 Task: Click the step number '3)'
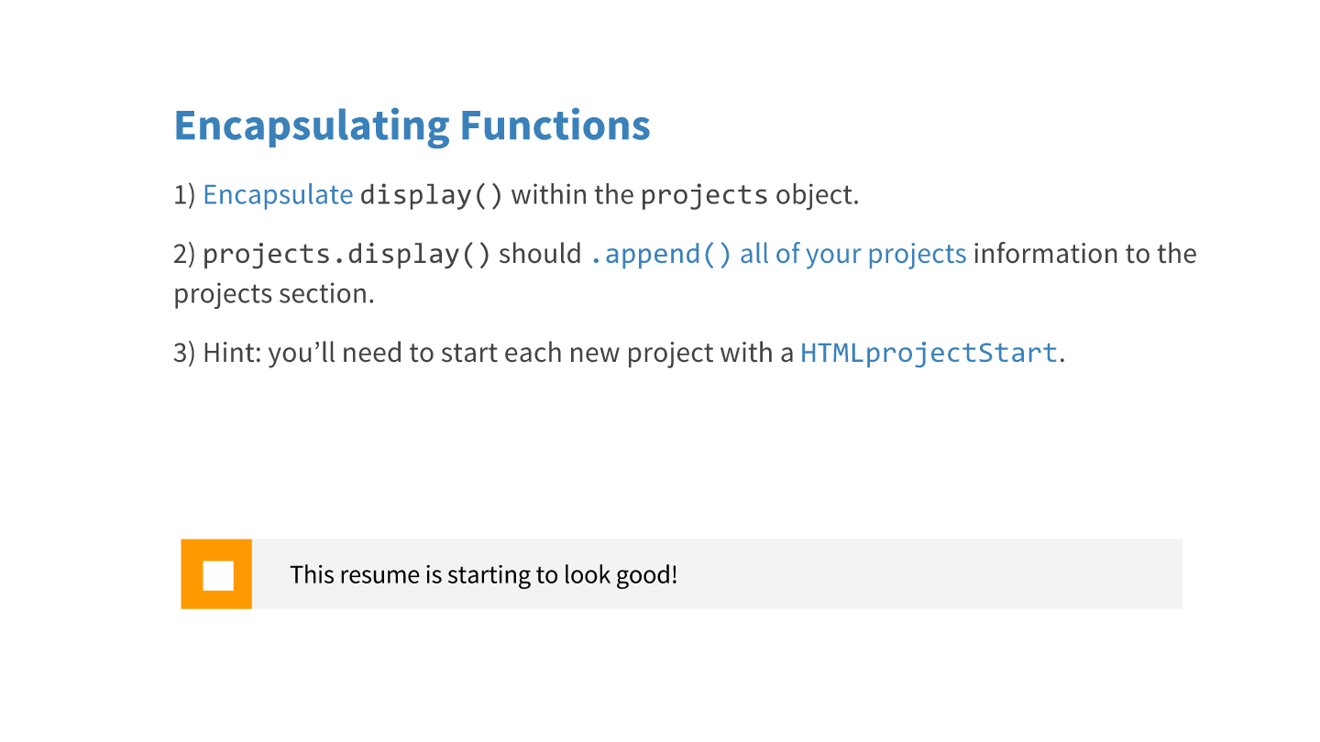point(184,353)
